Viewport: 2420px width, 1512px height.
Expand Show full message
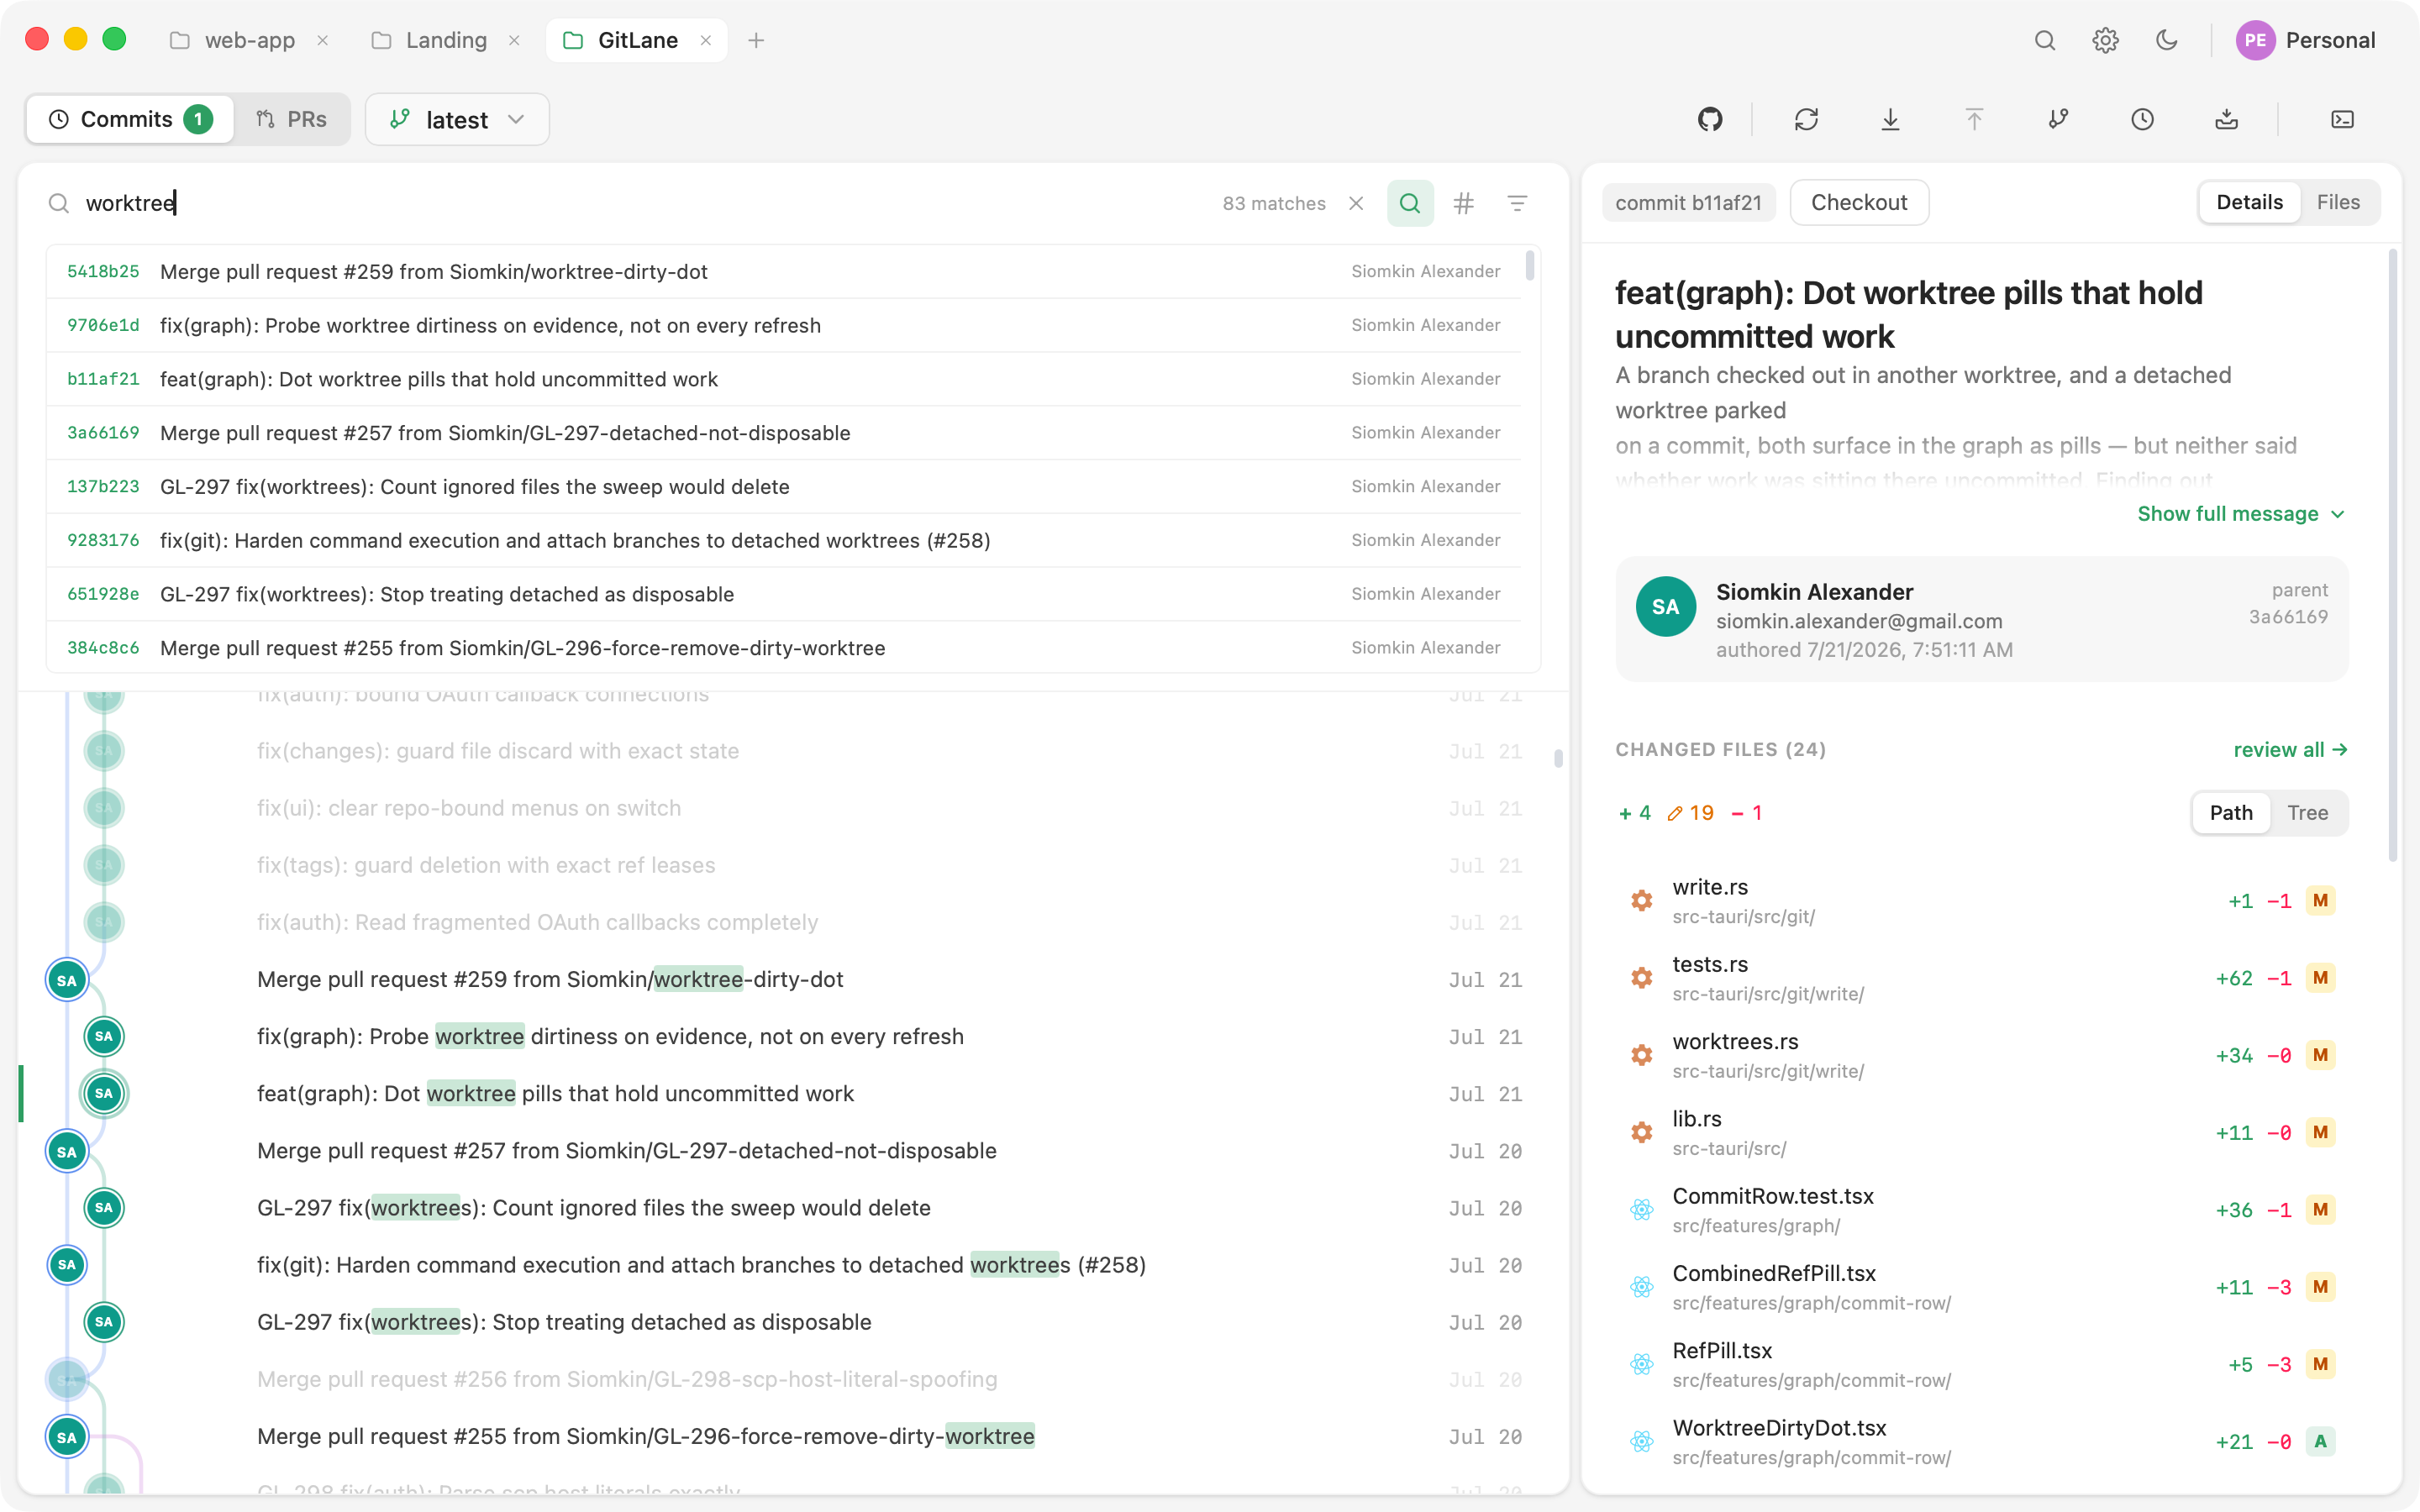(x=2240, y=513)
